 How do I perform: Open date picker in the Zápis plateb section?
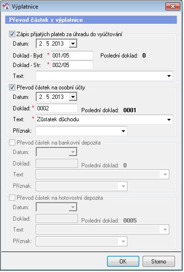coord(73,44)
